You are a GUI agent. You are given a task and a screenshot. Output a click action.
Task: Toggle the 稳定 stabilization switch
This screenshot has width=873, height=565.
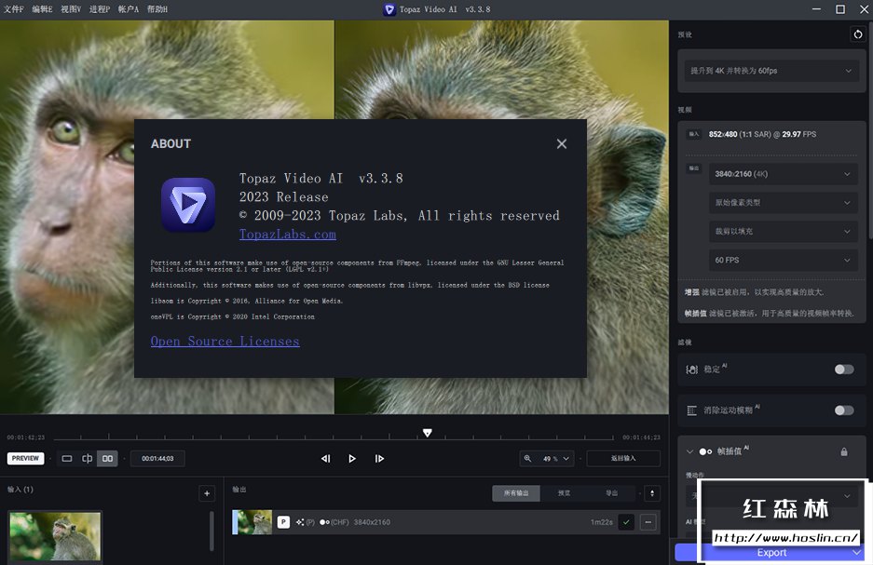pos(844,370)
